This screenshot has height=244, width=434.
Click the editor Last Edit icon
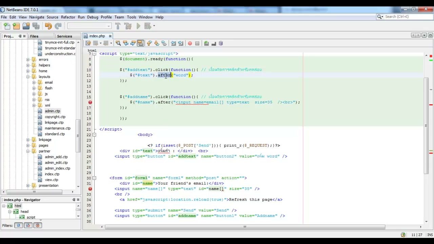(x=88, y=43)
